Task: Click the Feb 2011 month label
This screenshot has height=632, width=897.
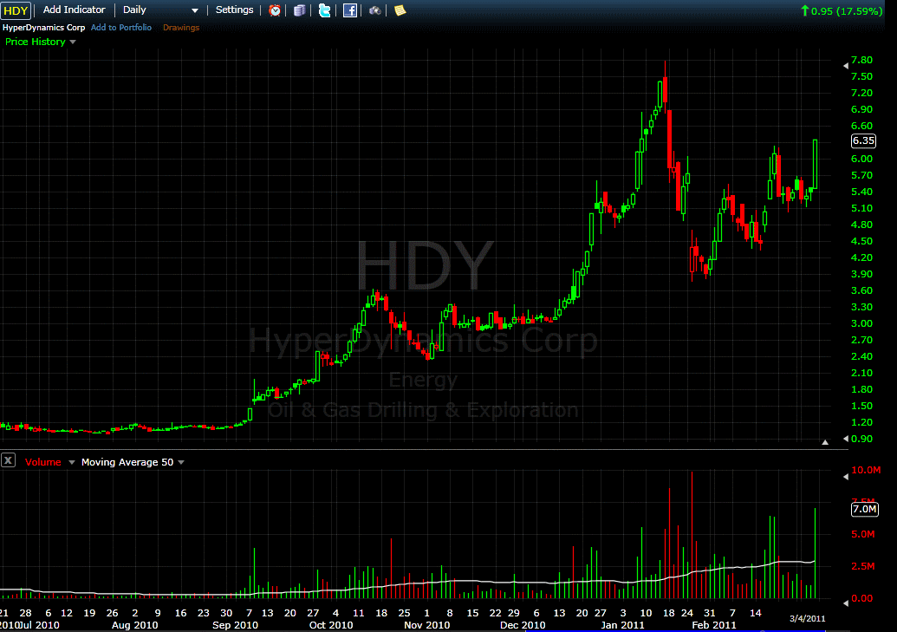Action: click(714, 625)
